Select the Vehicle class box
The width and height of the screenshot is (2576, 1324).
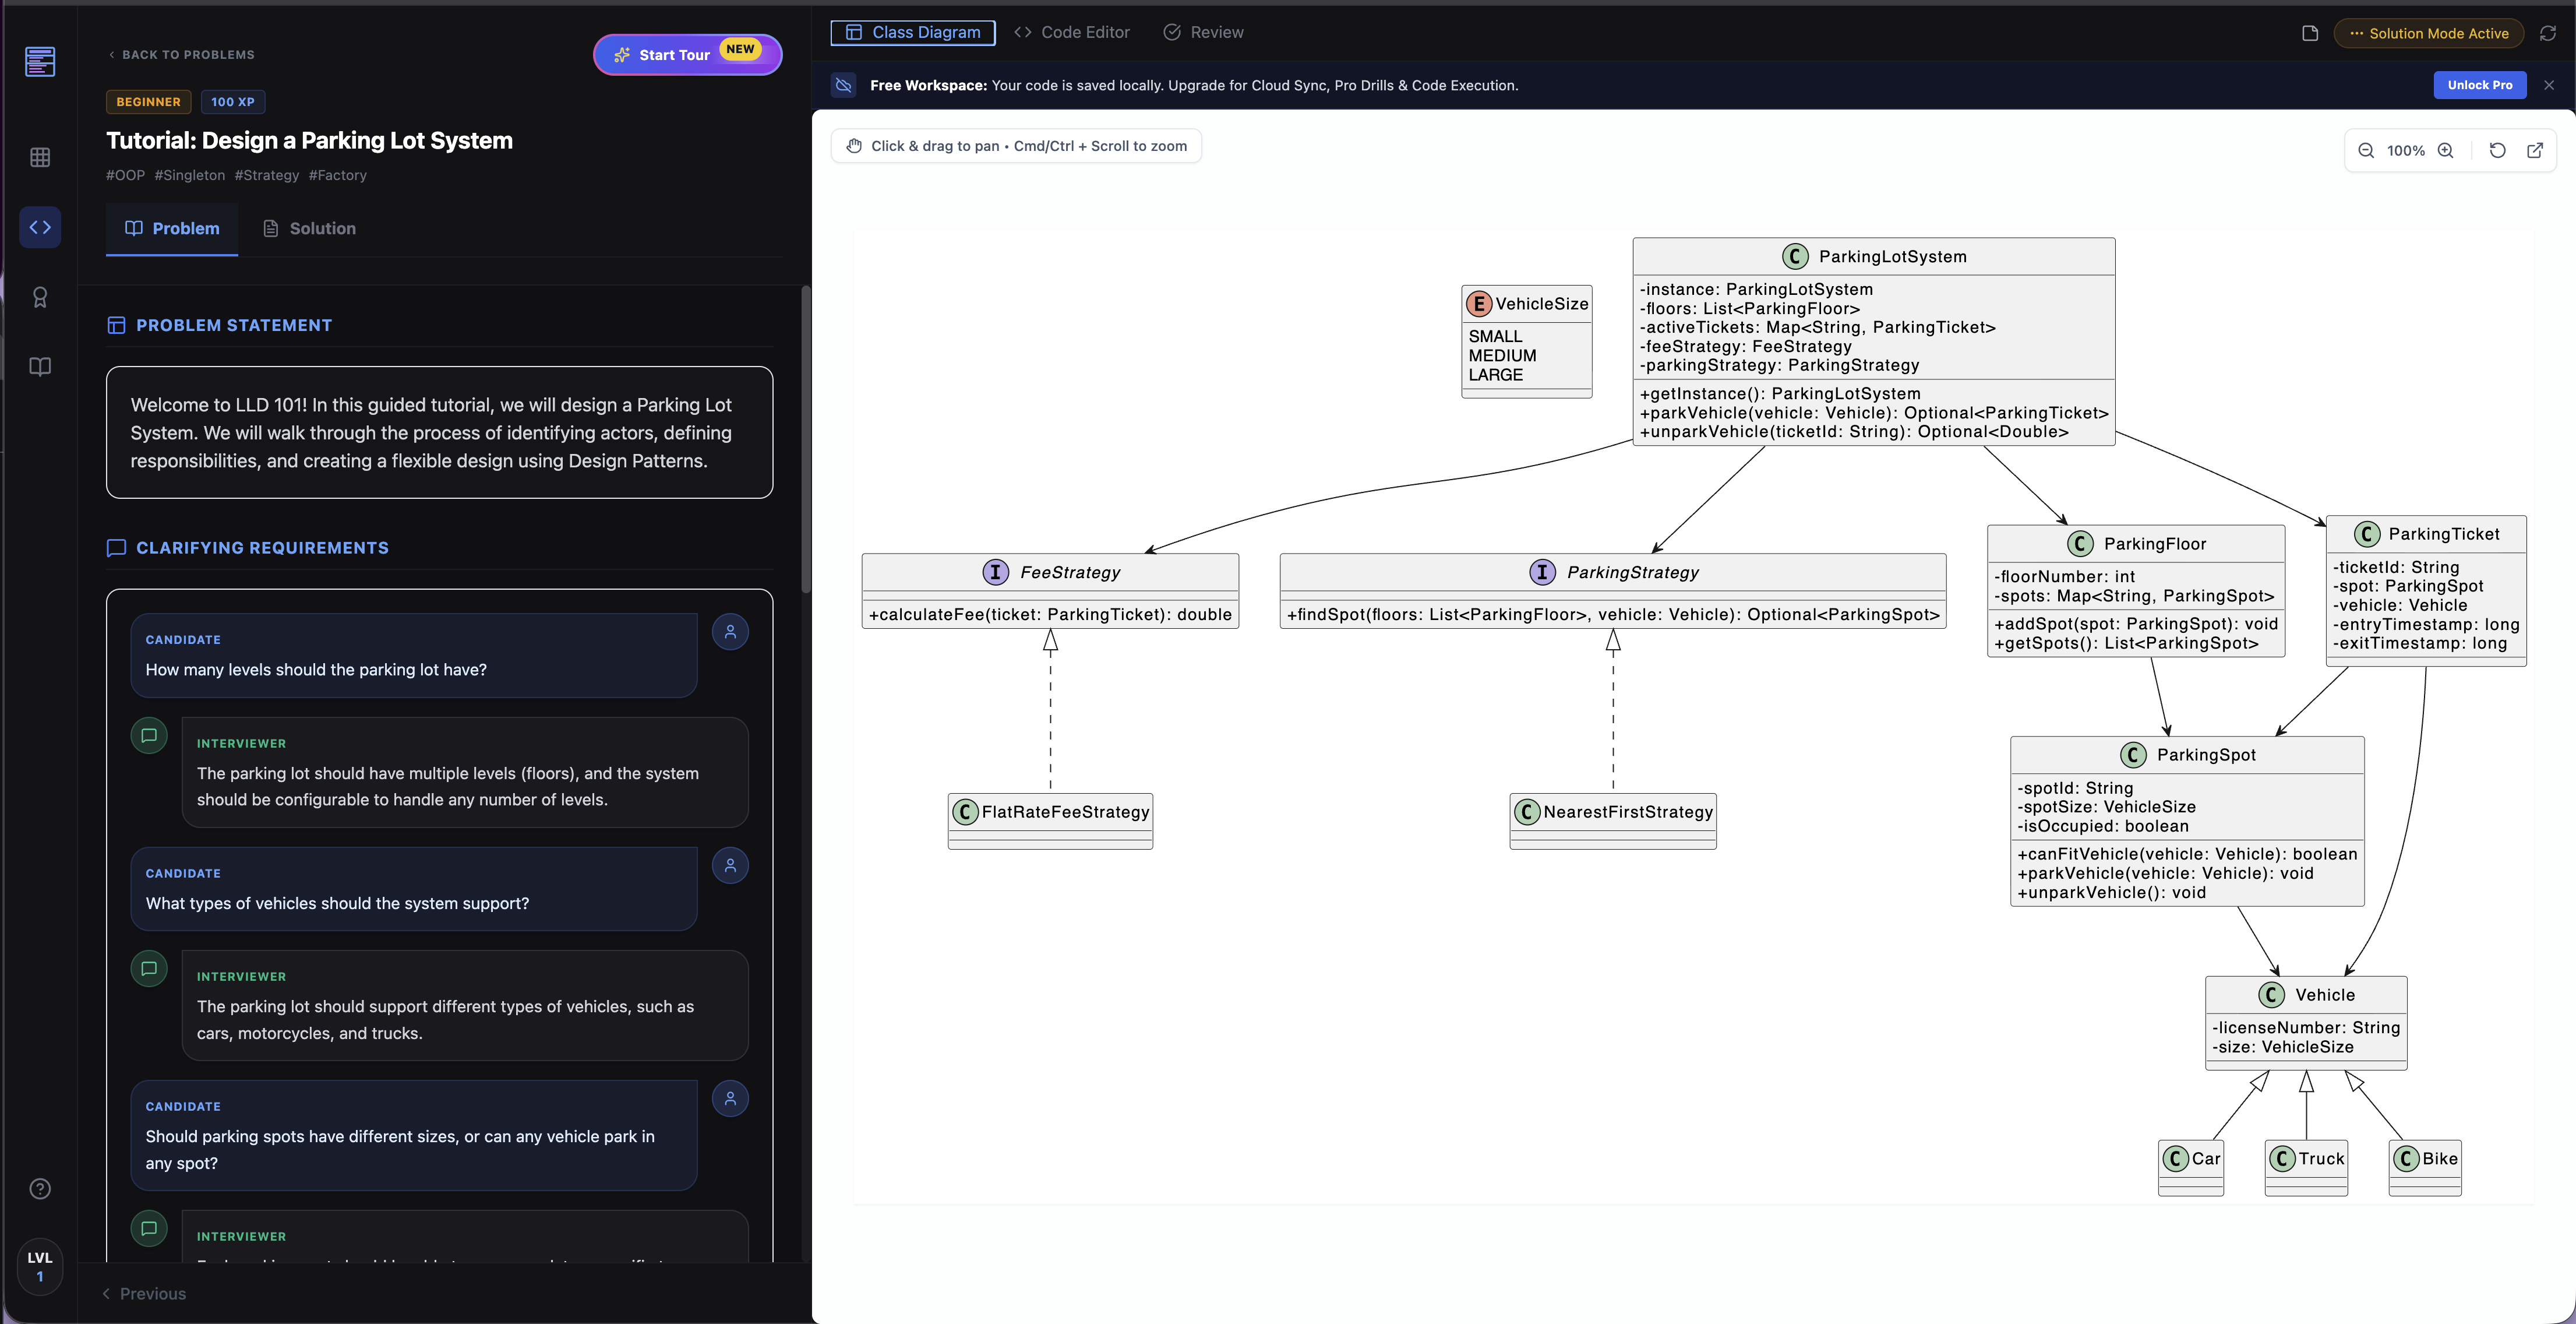click(x=2306, y=1023)
